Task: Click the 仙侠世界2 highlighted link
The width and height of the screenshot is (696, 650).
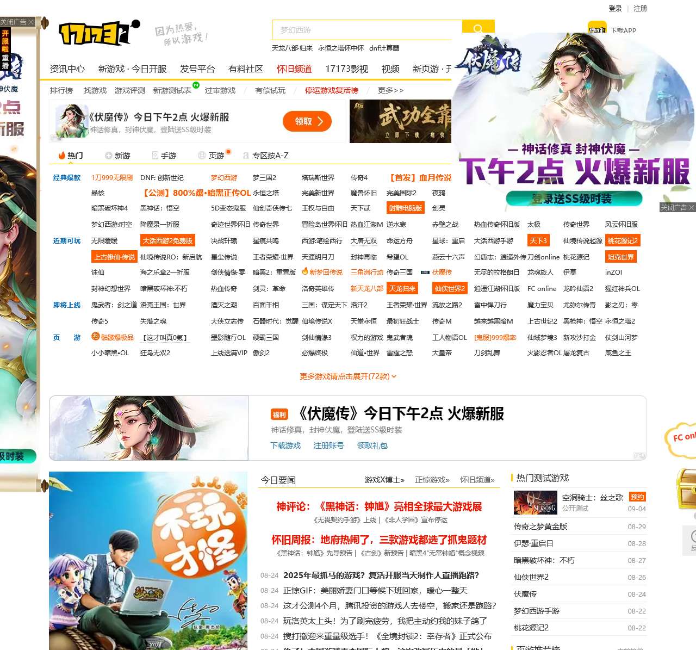Action: pos(450,289)
